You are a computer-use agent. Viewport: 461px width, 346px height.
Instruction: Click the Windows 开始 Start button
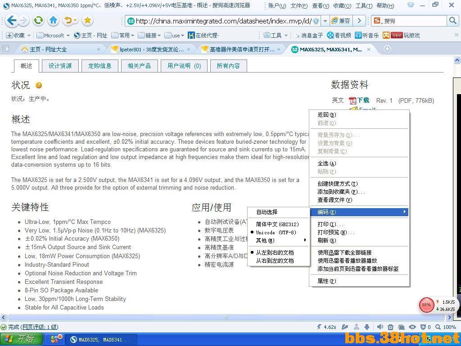click(x=21, y=339)
